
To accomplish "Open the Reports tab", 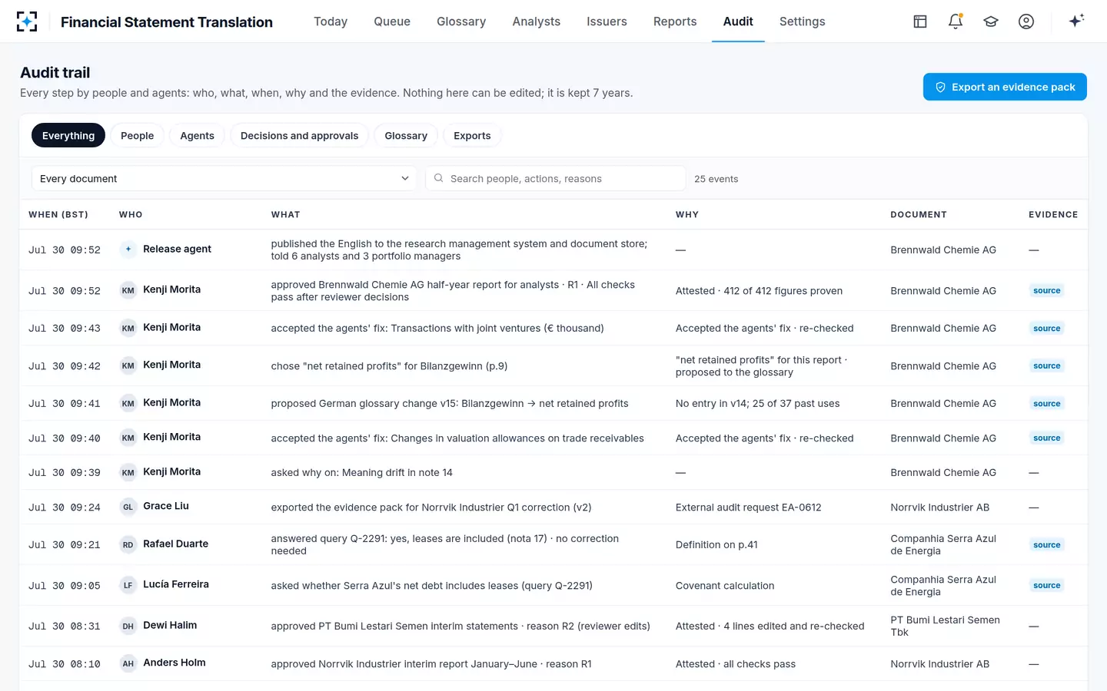I will [675, 21].
